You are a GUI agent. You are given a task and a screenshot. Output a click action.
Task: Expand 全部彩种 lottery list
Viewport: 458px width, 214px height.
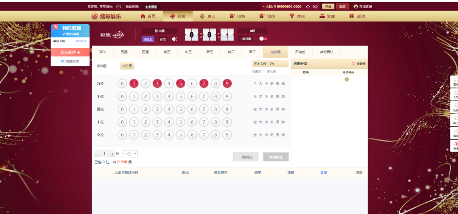tap(70, 52)
